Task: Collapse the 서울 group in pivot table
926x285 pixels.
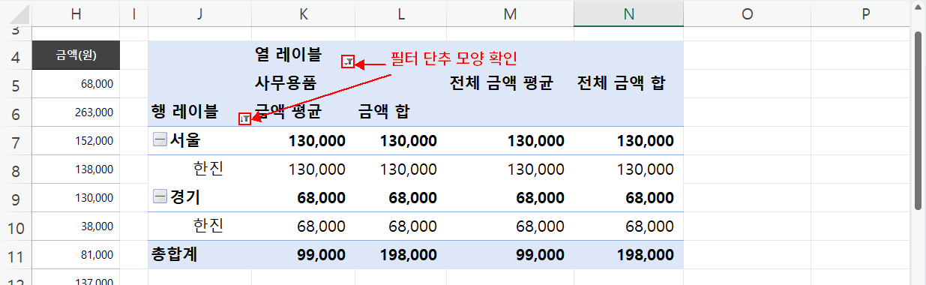Action: coord(159,139)
